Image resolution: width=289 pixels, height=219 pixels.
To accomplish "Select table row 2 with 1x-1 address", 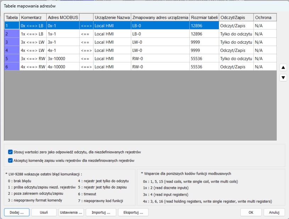I will [x=62, y=34].
